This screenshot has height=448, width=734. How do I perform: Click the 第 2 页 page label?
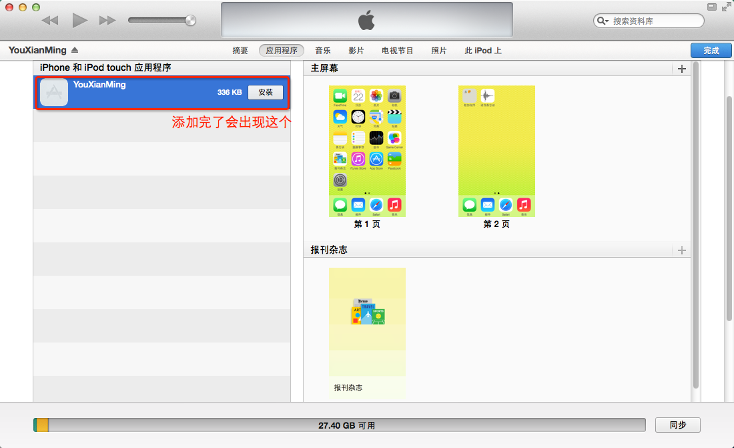(x=496, y=224)
